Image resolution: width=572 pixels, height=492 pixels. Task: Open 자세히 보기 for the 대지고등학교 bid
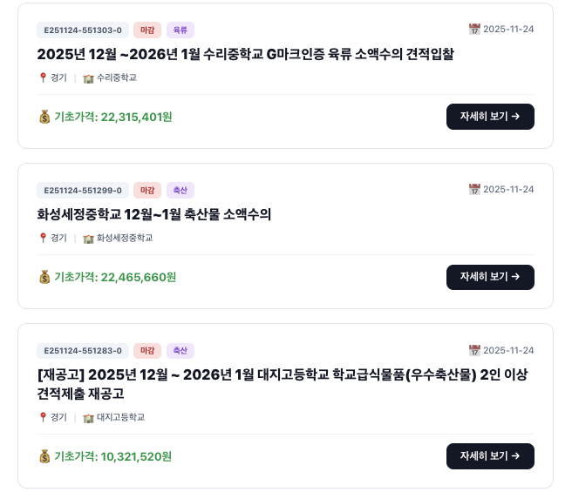[x=490, y=456]
